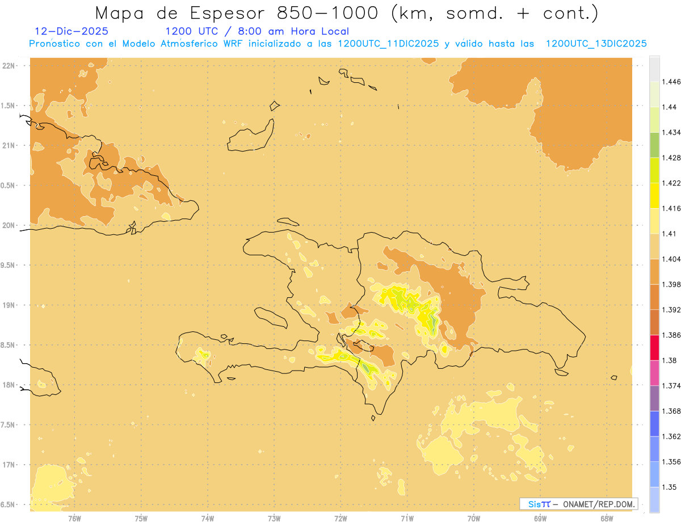Click the purple 1.368–1.374 colorbar segment
The height and width of the screenshot is (526, 681).
click(654, 398)
